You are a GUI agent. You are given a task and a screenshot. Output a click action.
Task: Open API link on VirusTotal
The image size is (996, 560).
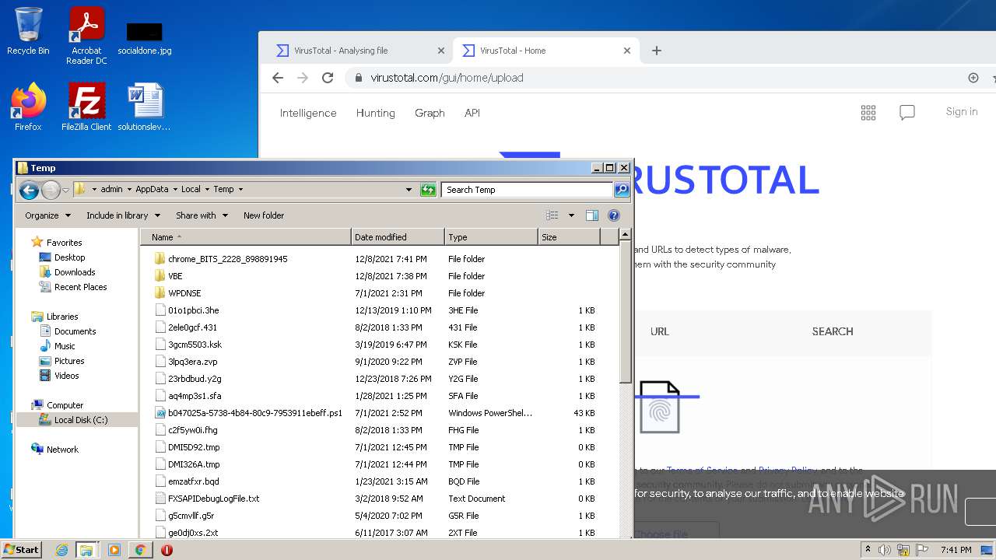[472, 113]
